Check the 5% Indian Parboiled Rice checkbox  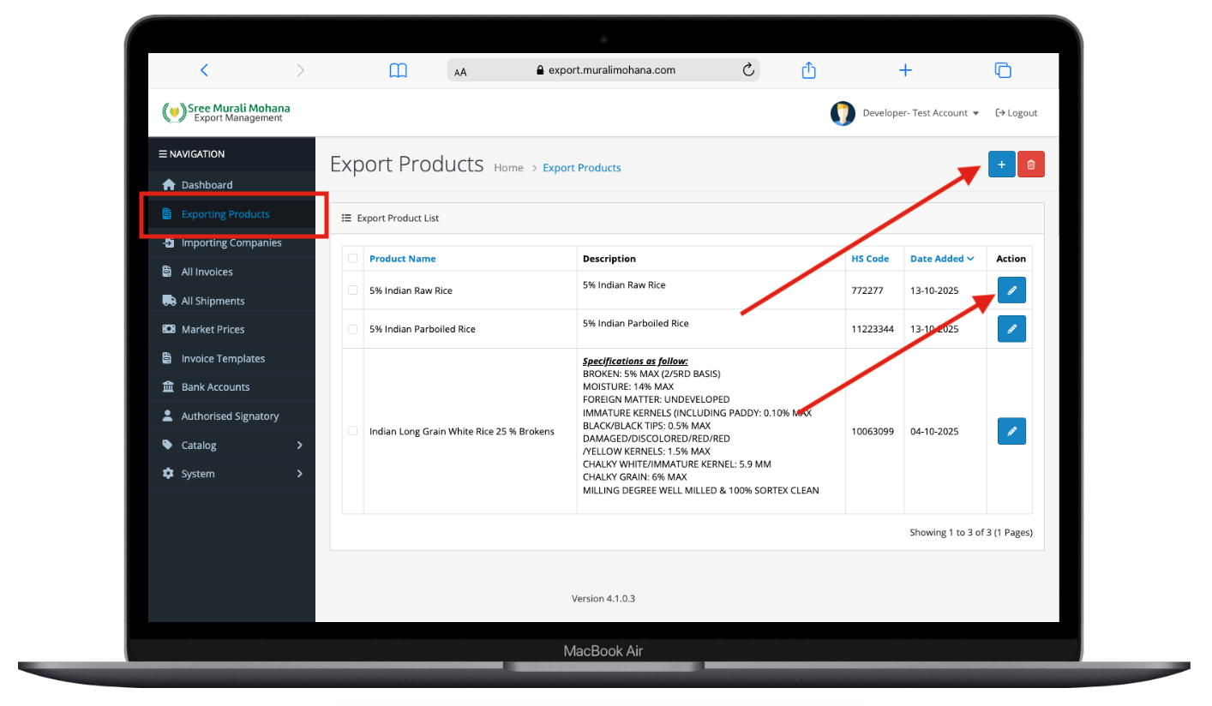pos(352,328)
